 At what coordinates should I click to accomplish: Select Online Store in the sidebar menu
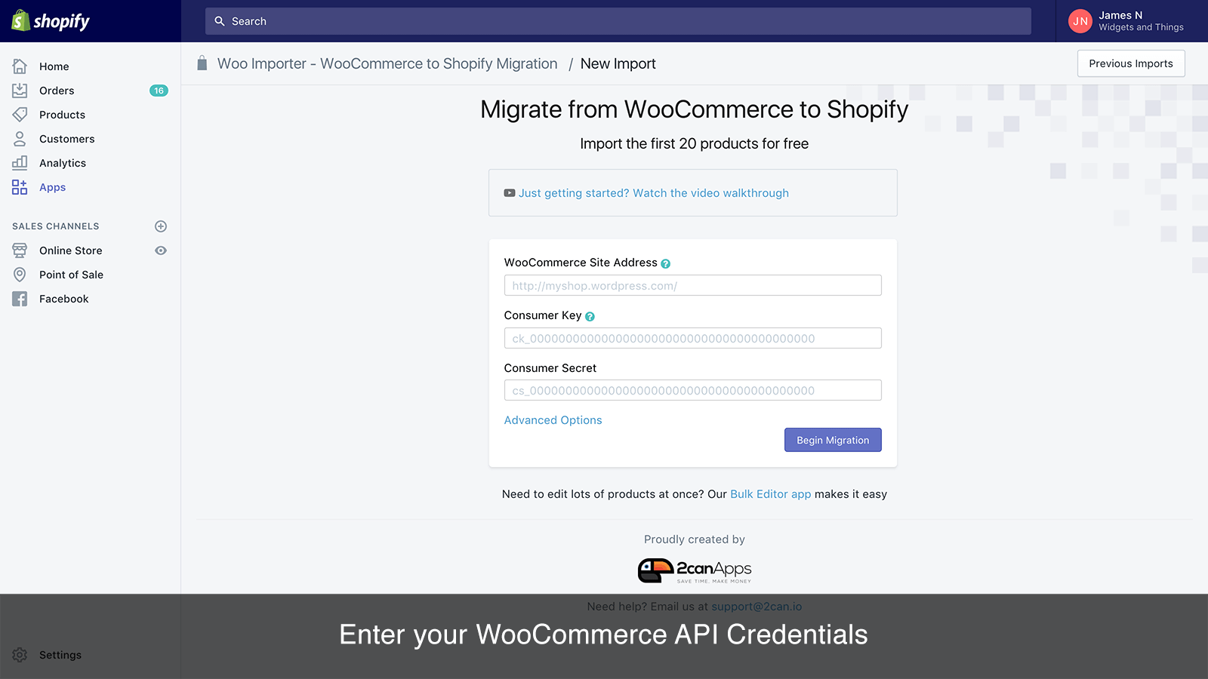click(70, 250)
